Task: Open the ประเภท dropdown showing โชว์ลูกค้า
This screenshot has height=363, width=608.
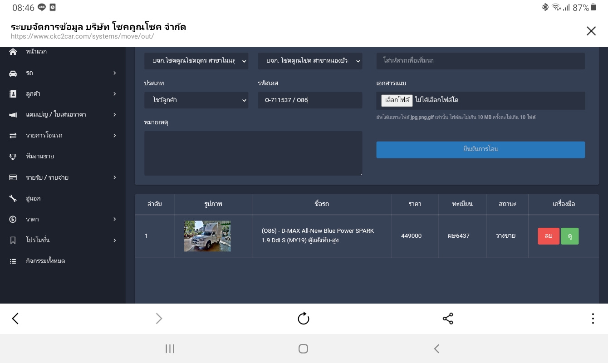Action: [196, 100]
